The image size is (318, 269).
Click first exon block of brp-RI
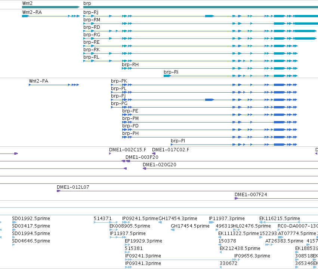167,76
